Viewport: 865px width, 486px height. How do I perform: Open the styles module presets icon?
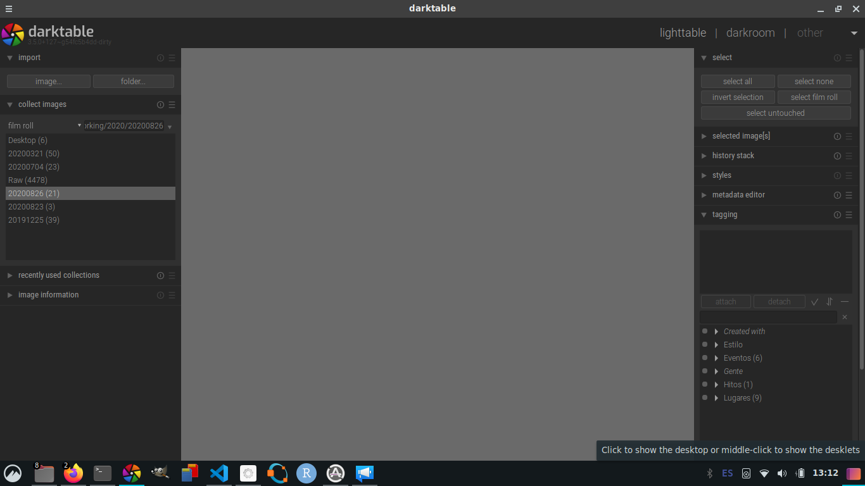(x=849, y=175)
